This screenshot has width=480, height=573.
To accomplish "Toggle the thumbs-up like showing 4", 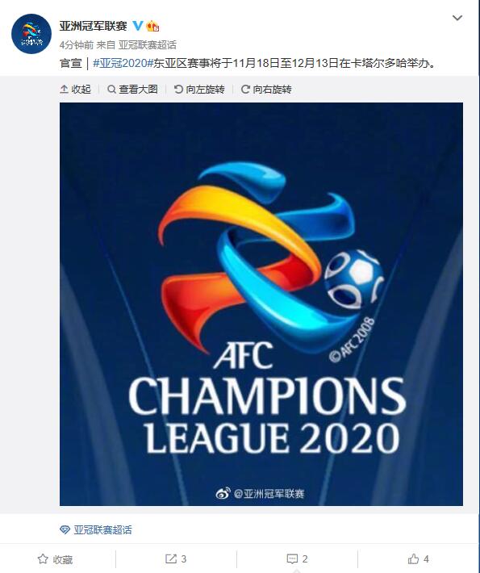I will (418, 558).
